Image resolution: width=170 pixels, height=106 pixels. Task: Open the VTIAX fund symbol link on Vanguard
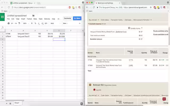90,60
